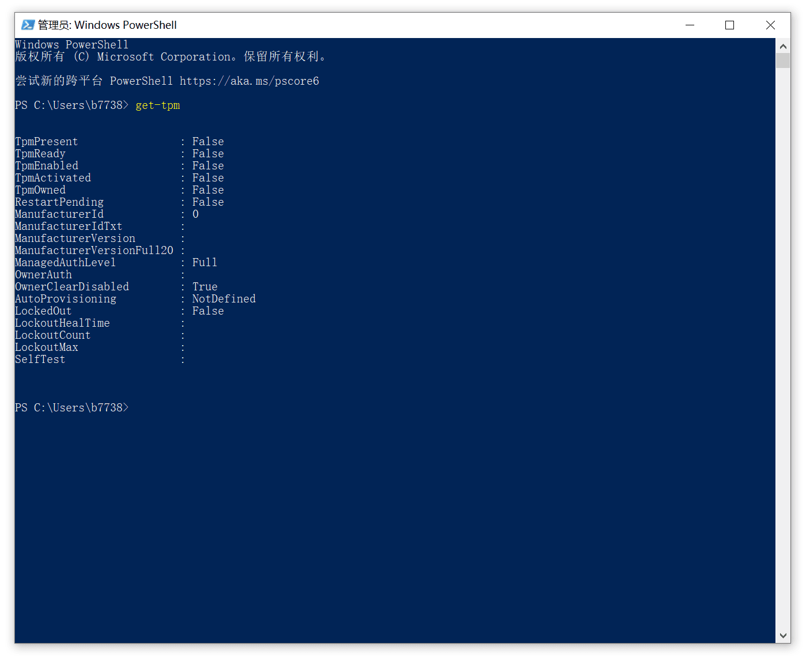The image size is (806, 662).
Task: Click the ManagedAuthLevel Full value
Action: [x=205, y=262]
